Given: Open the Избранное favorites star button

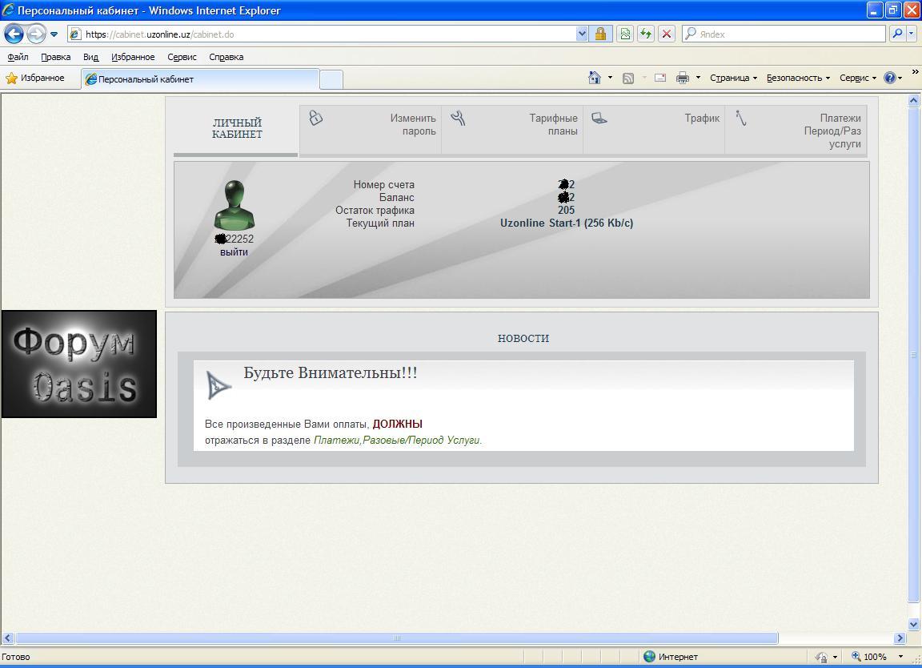Looking at the screenshot, I should 35,78.
